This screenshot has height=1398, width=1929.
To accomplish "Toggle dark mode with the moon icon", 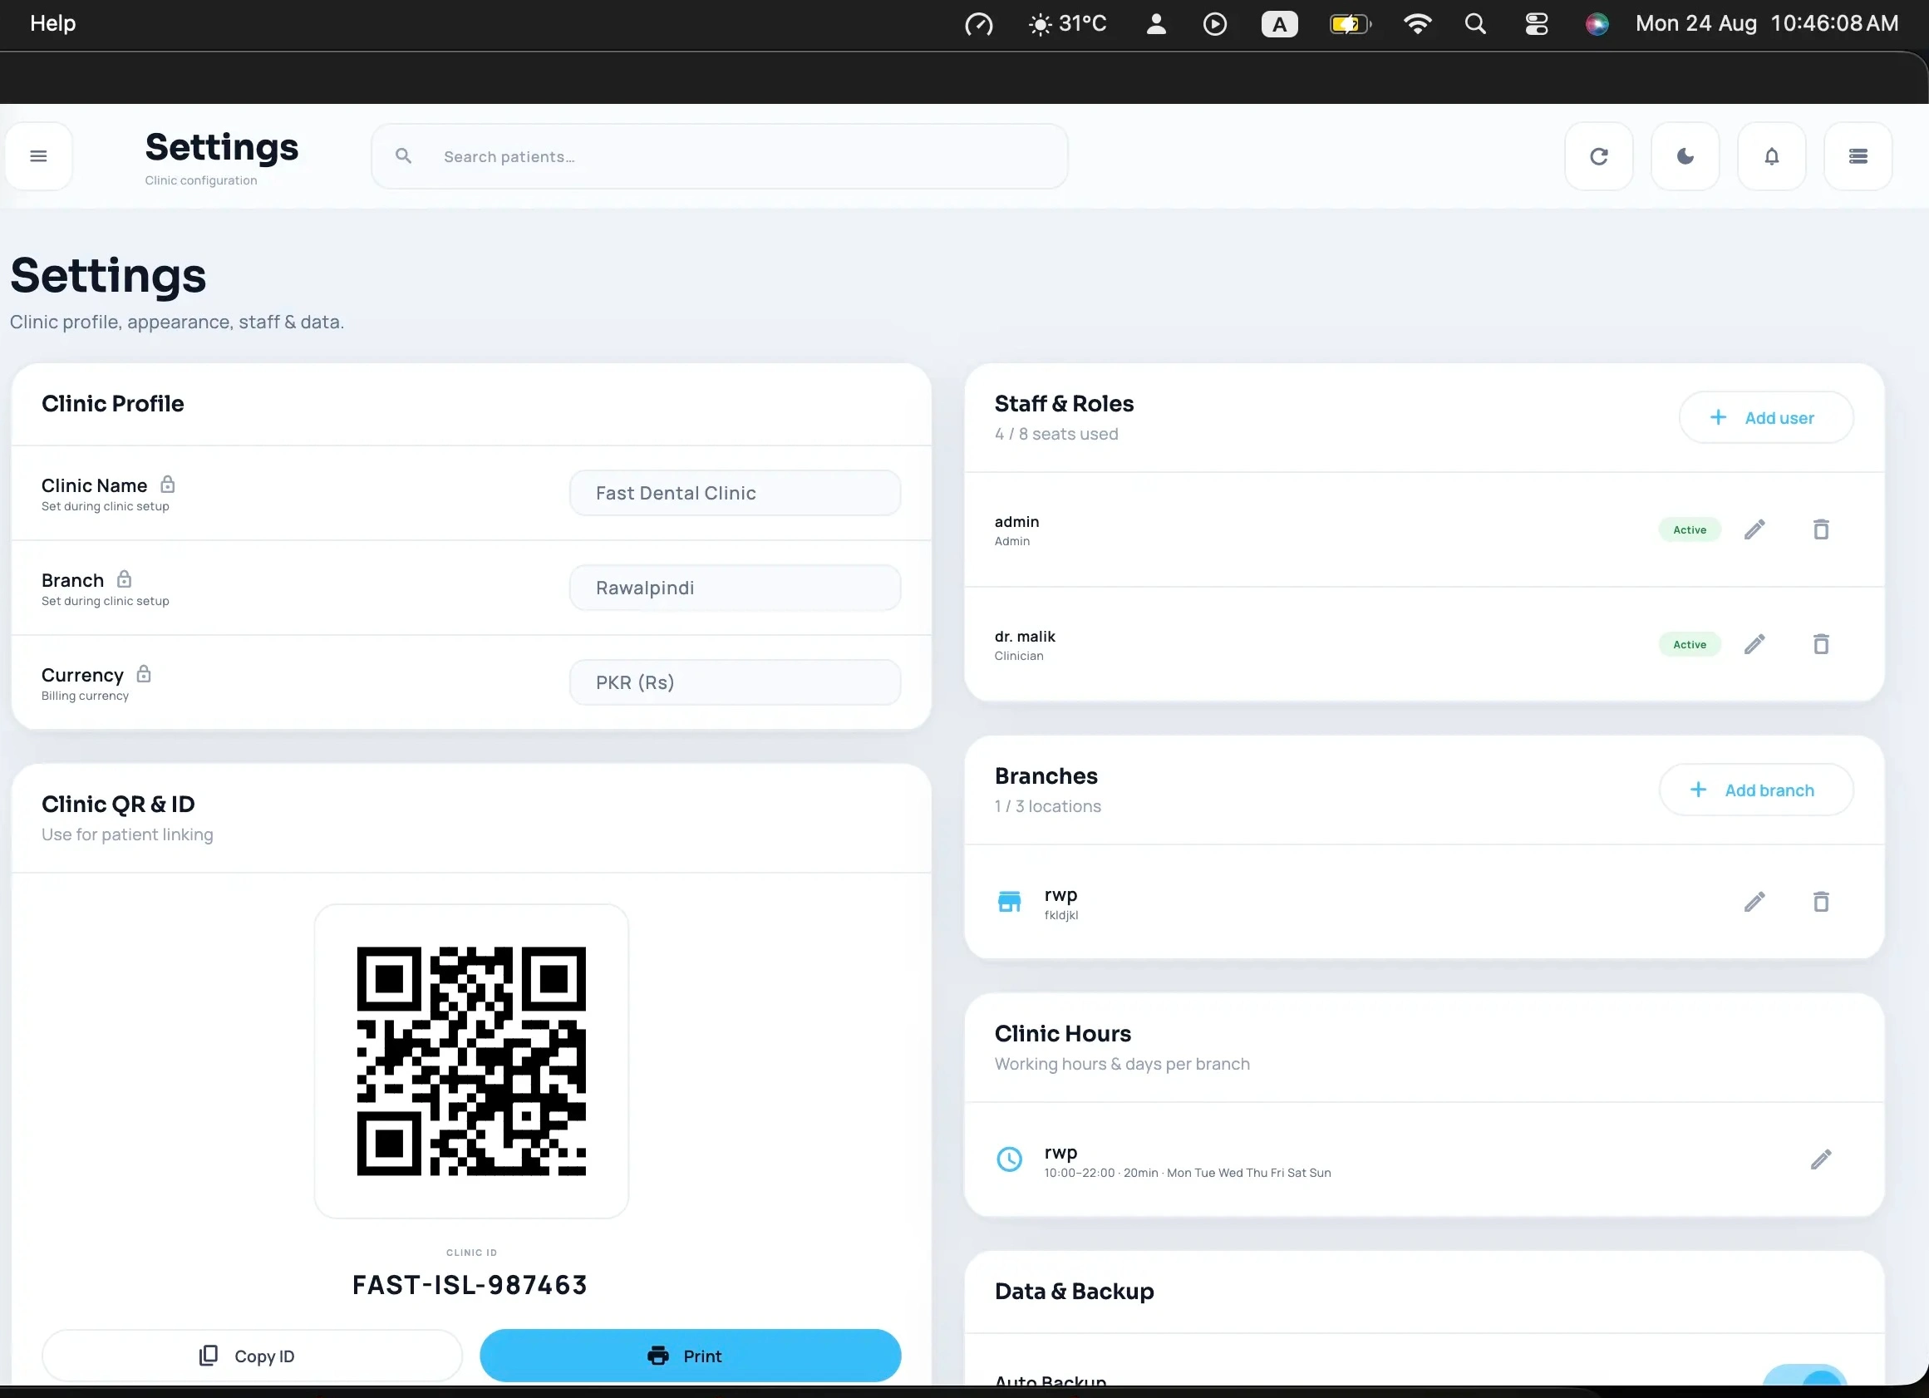I will click(1685, 156).
